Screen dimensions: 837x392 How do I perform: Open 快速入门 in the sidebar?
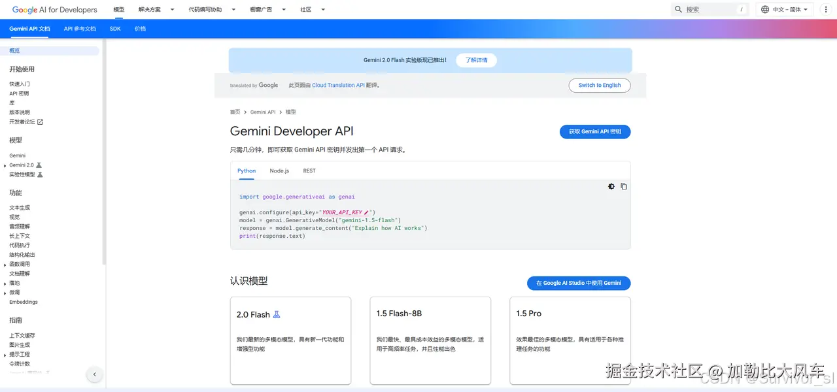[20, 84]
